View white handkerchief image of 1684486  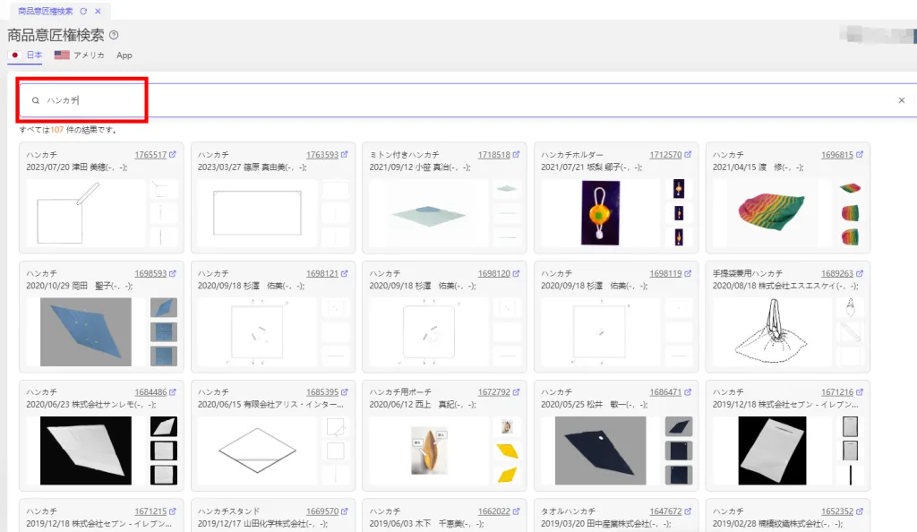click(86, 450)
